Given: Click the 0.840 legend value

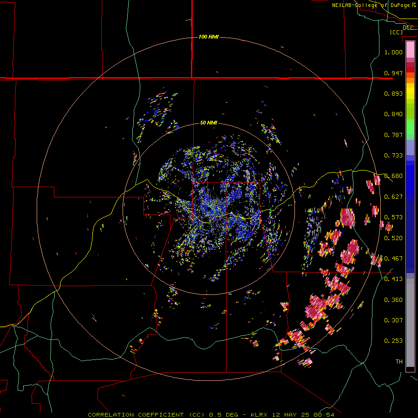Looking at the screenshot, I should 393,114.
